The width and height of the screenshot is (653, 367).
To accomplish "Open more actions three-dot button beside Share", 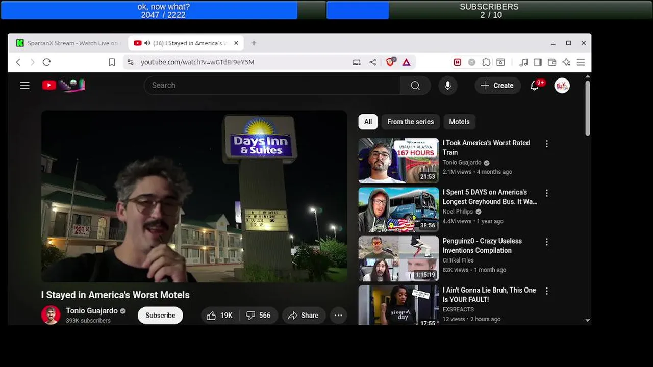I will click(x=338, y=316).
